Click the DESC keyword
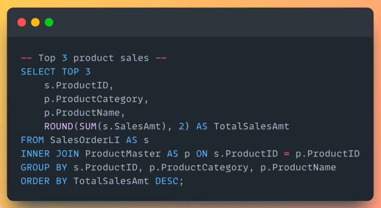Screen dimensions: 381x208 coord(167,181)
